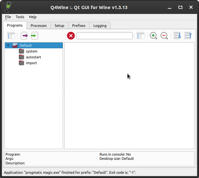Zoom in on program icons
The height and width of the screenshot is (178, 199).
click(153, 36)
